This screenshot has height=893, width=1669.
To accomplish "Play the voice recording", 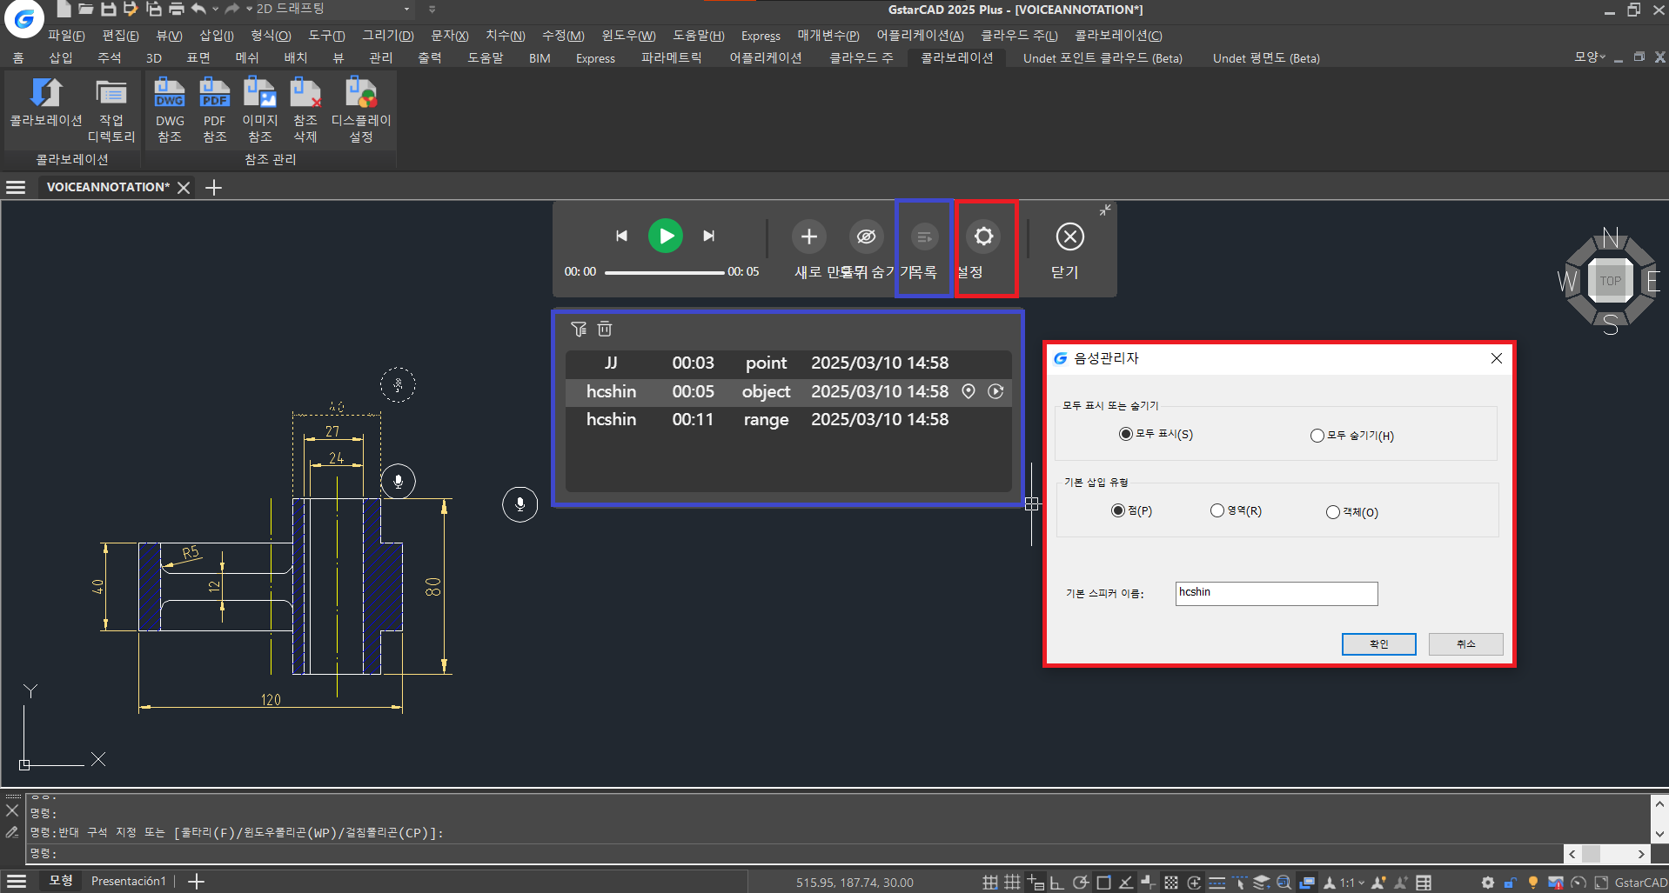I will click(x=666, y=236).
